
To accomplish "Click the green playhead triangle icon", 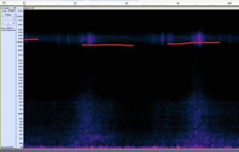I will (x=4, y=3).
